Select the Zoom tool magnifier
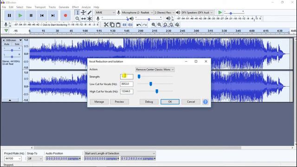This screenshot has height=167, width=297. 77,19
